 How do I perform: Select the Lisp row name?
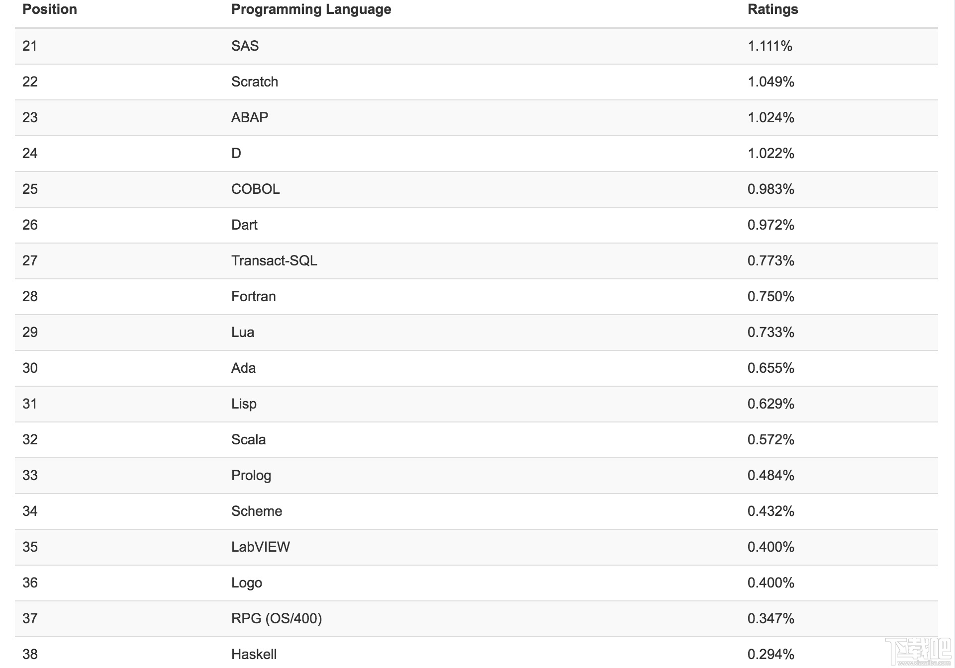244,404
